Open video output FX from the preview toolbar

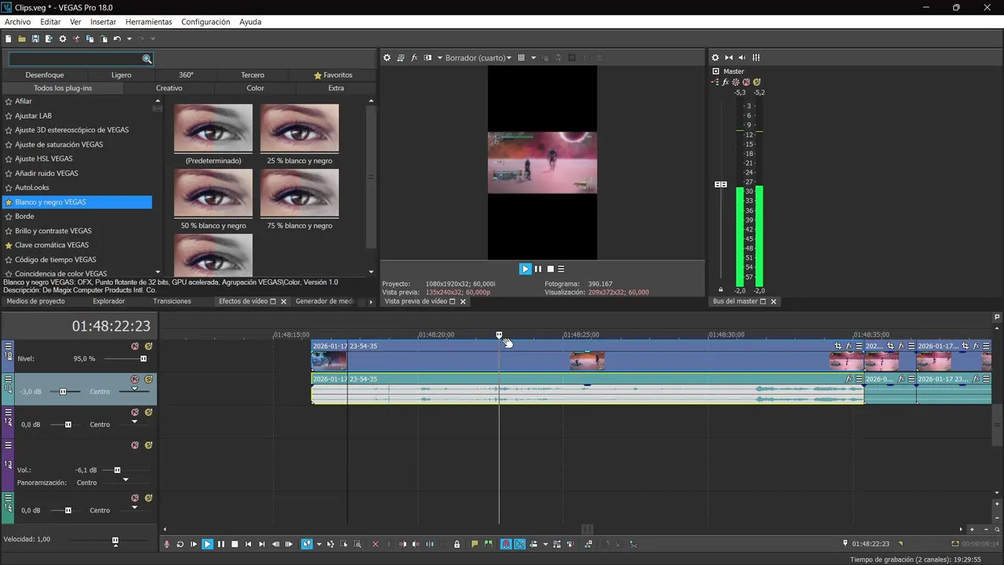[x=414, y=57]
